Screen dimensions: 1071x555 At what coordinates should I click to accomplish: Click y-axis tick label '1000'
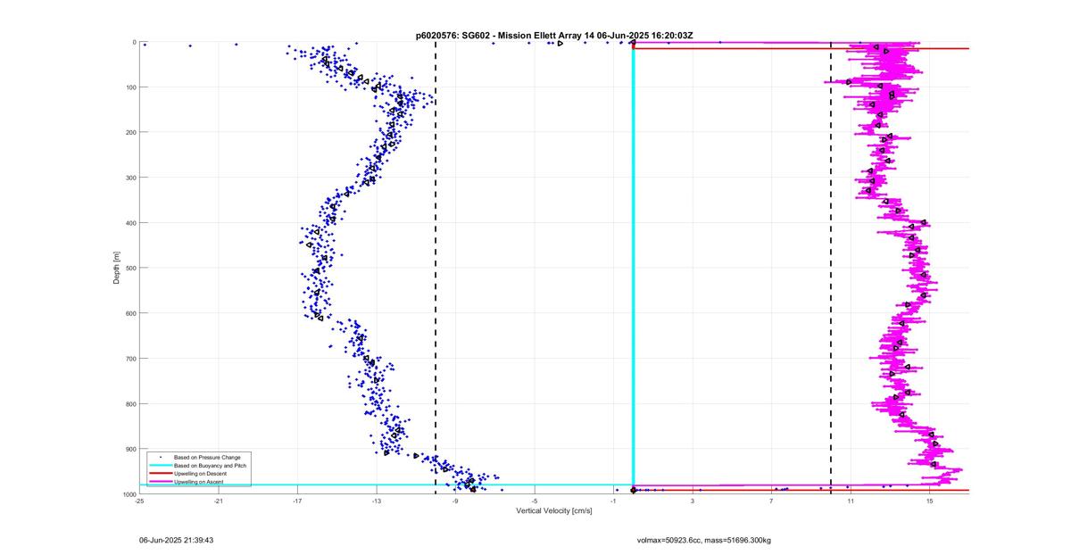click(x=128, y=493)
